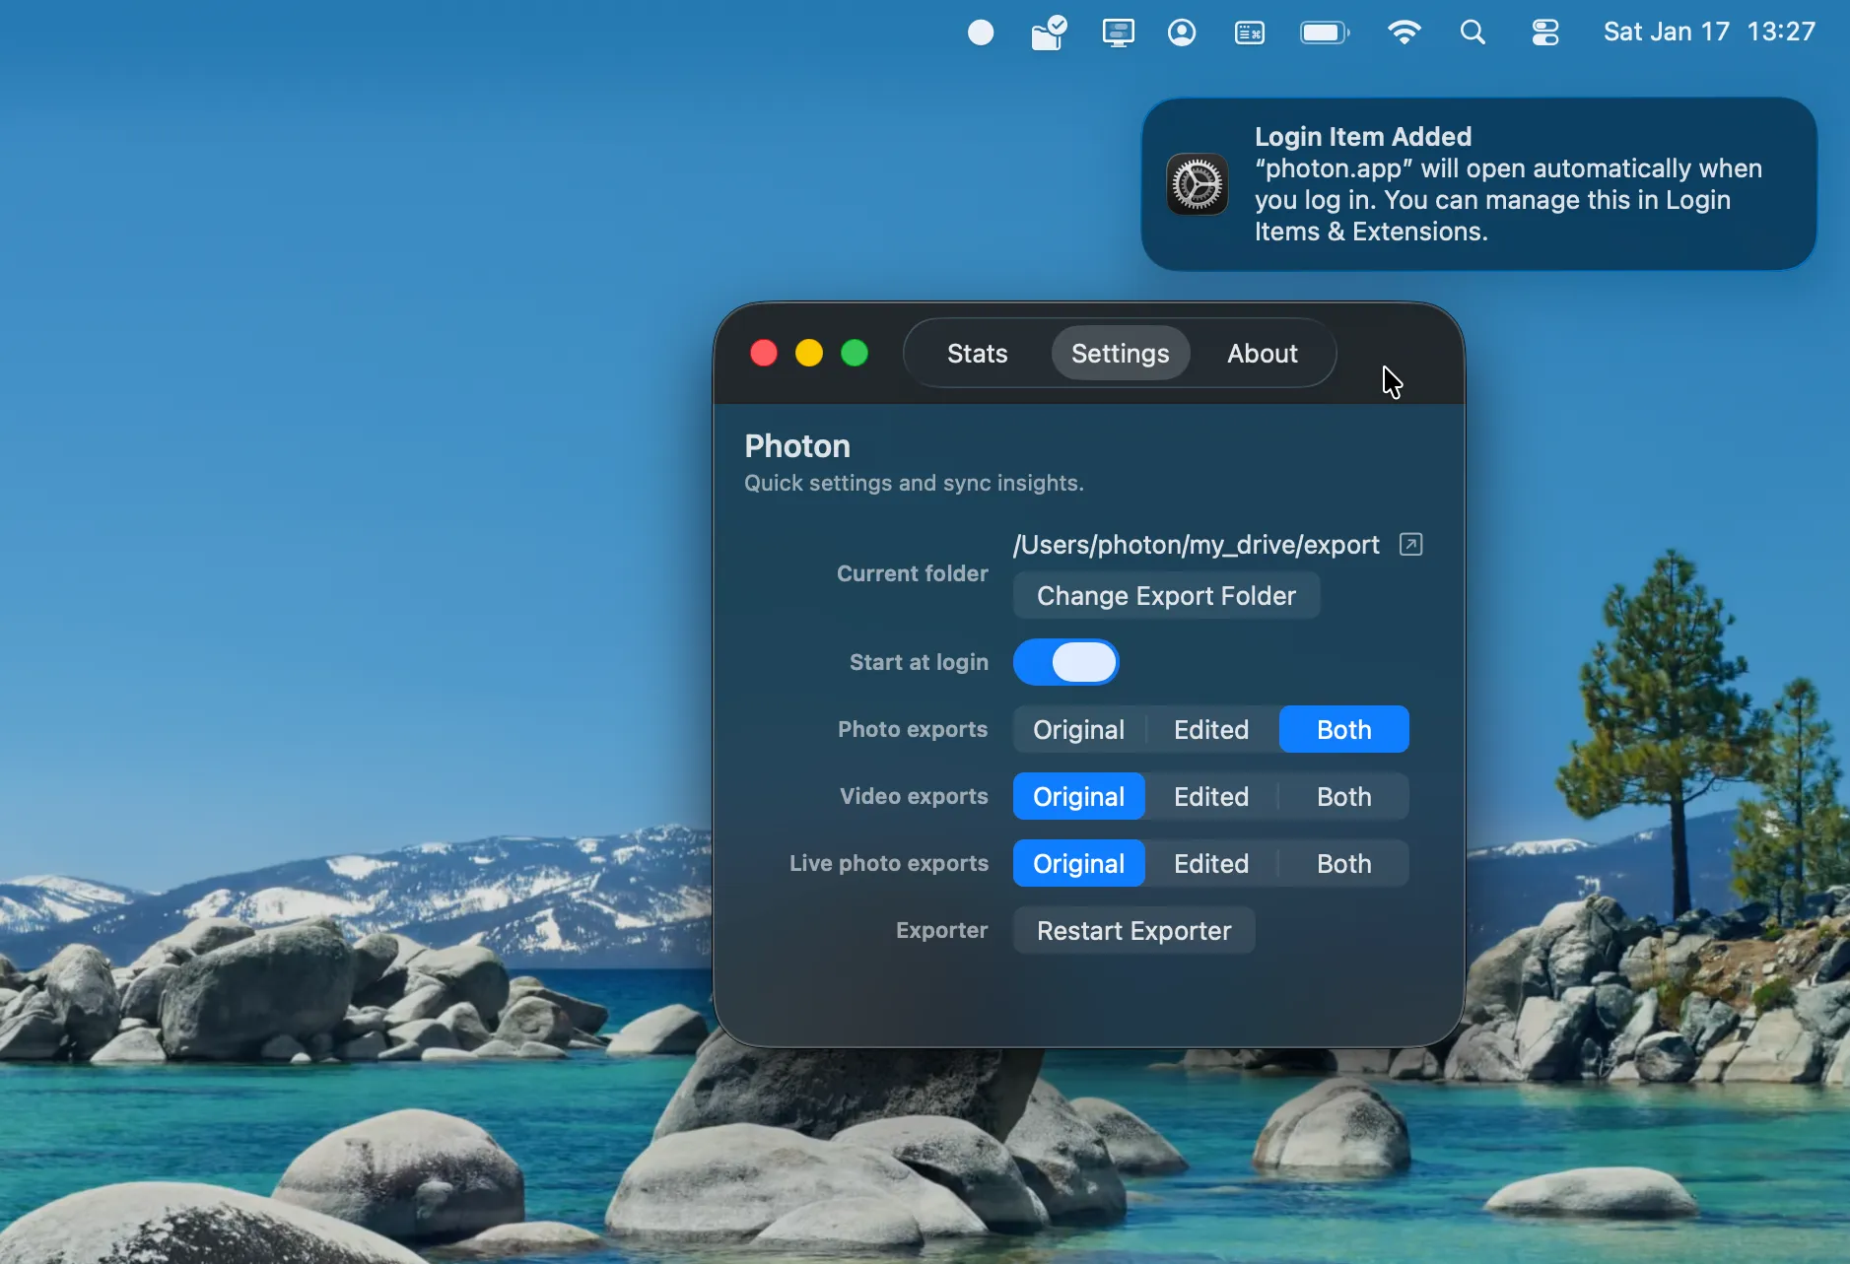The height and width of the screenshot is (1264, 1850).
Task: Click the Video exports label
Action: (913, 796)
